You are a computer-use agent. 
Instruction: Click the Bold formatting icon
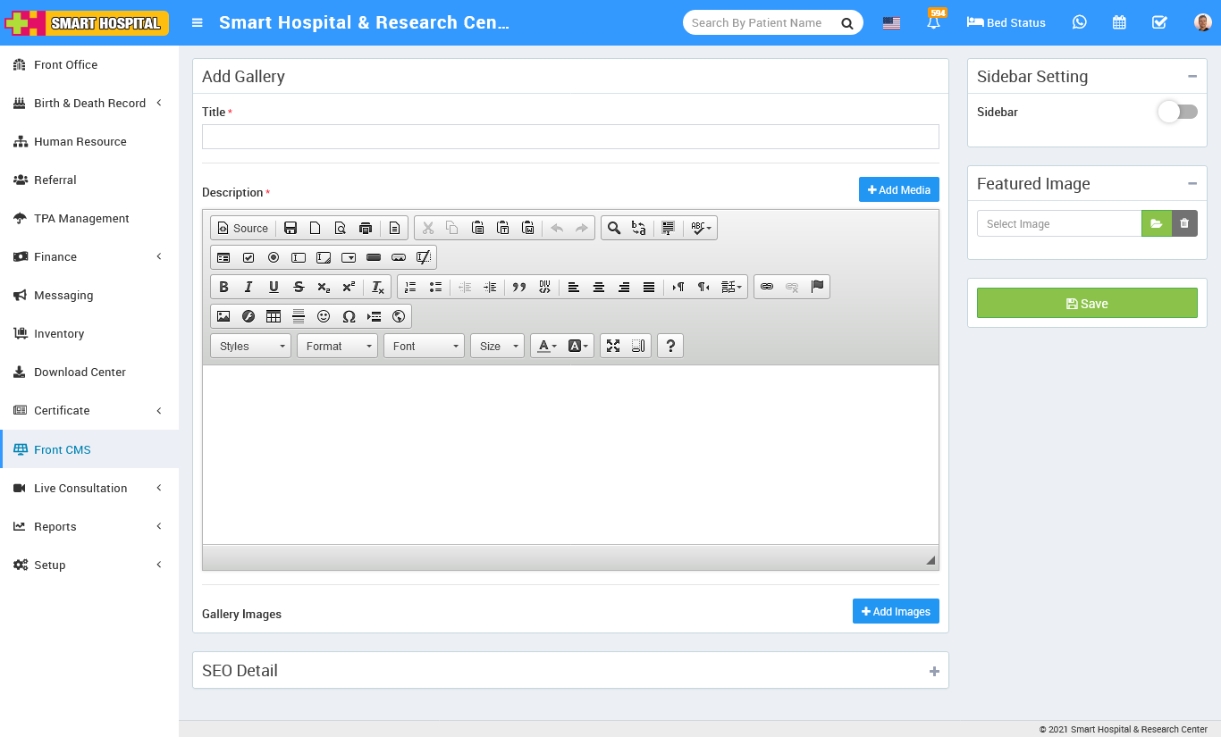click(x=223, y=287)
